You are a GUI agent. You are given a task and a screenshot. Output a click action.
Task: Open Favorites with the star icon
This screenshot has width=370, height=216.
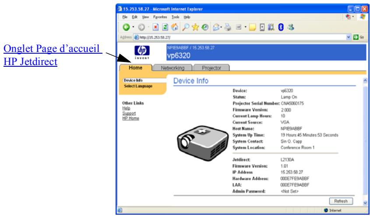click(x=195, y=27)
